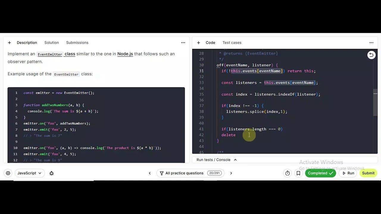381x214 pixels.
Task: Start the stopwatch timer icon
Action: [x=287, y=173]
